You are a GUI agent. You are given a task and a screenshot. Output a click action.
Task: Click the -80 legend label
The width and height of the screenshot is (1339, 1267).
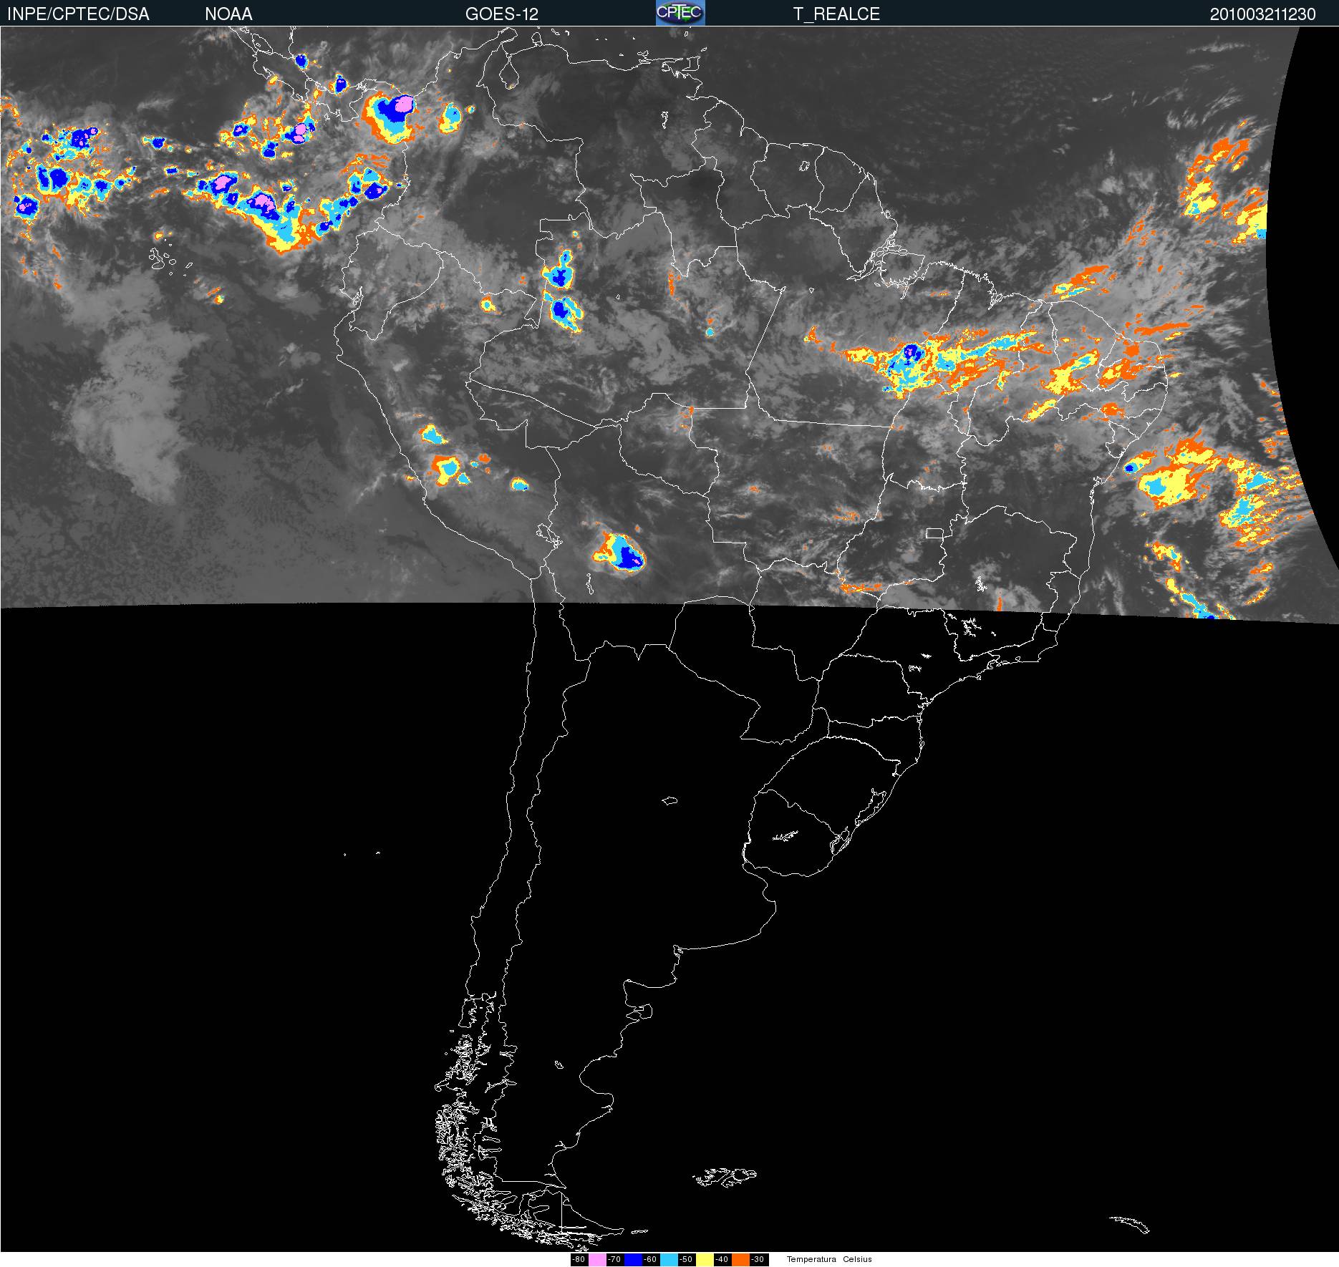[x=579, y=1259]
